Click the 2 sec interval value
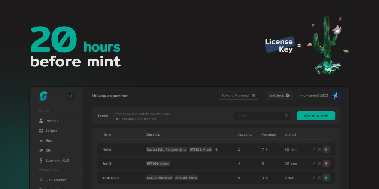 pyautogui.click(x=289, y=178)
